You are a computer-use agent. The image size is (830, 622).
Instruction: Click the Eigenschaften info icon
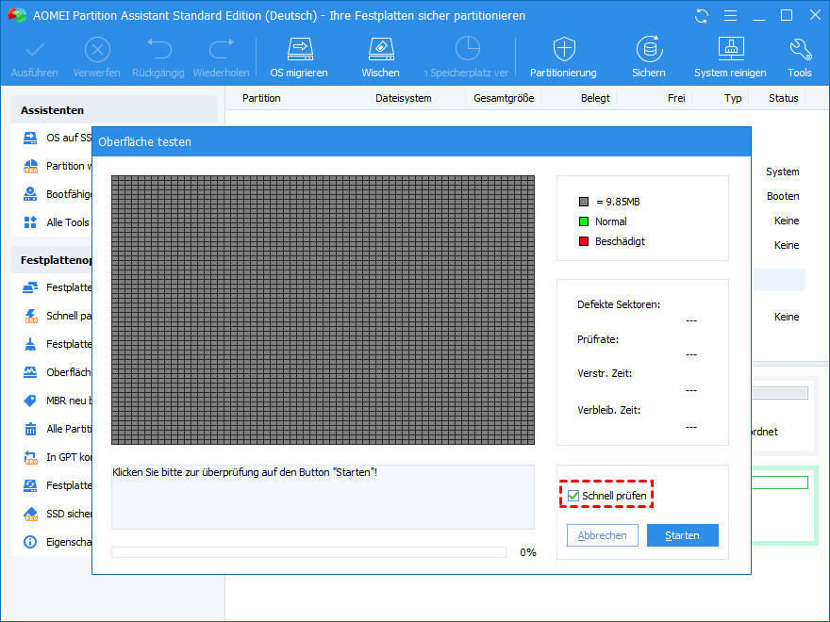30,542
